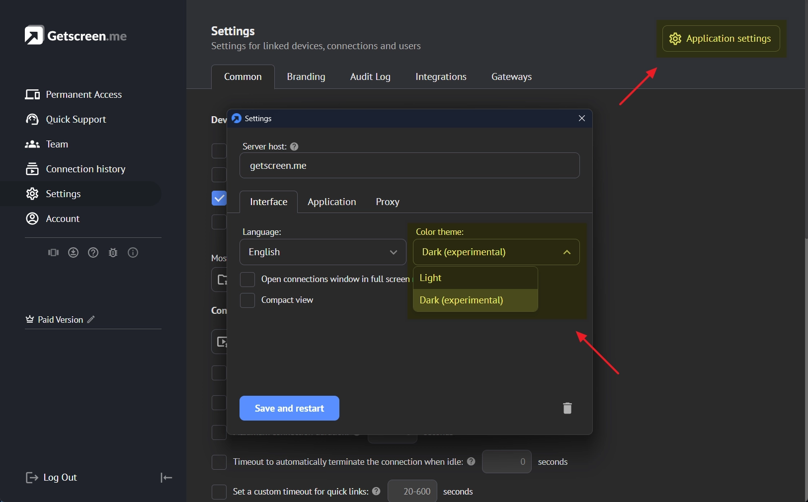This screenshot has height=502, width=808.
Task: Click the Server host input field
Action: pos(409,166)
